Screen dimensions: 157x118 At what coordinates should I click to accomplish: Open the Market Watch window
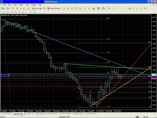pos(13,8)
